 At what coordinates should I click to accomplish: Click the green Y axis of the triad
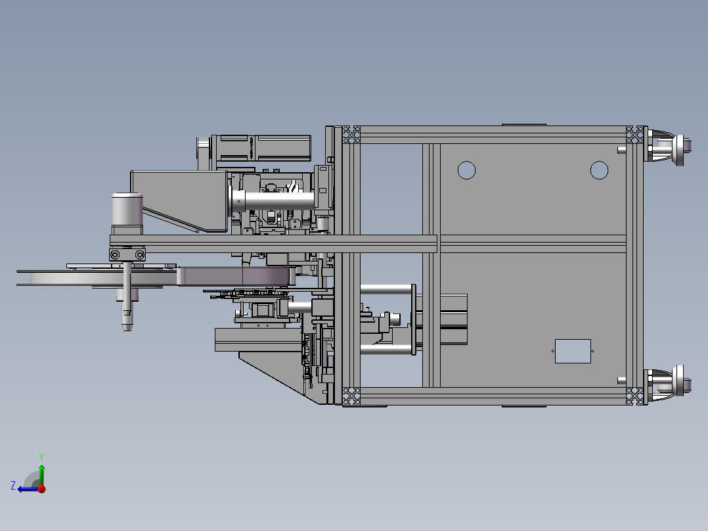pos(41,475)
